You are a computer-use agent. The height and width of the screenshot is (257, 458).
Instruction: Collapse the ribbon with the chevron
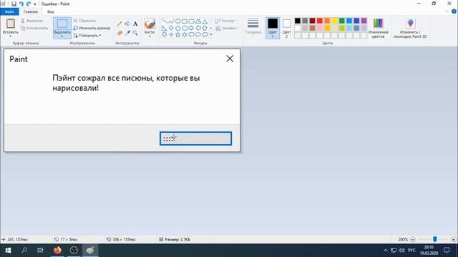click(447, 11)
